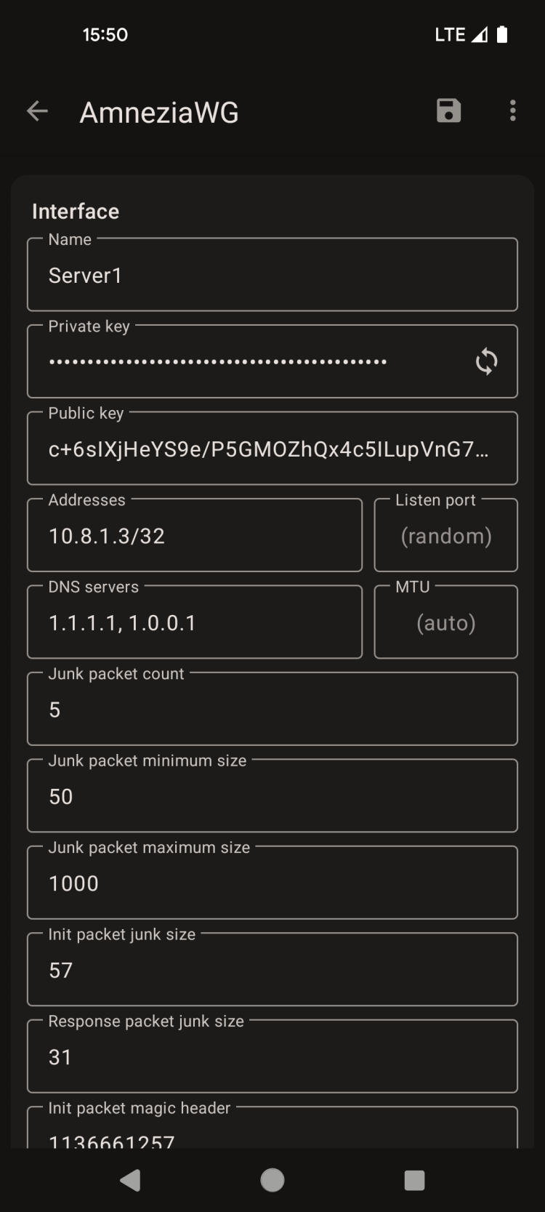Open recent apps with square button
This screenshot has height=1212, width=545.
(x=414, y=1180)
